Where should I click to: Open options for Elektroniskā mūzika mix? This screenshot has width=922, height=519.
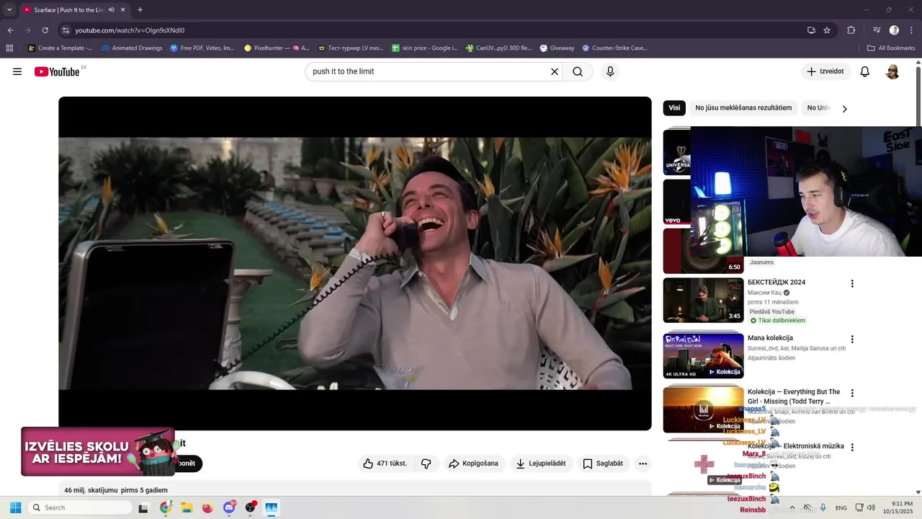click(x=852, y=447)
